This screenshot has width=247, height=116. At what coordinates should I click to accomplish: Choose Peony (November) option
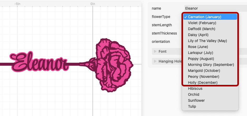point(210,77)
